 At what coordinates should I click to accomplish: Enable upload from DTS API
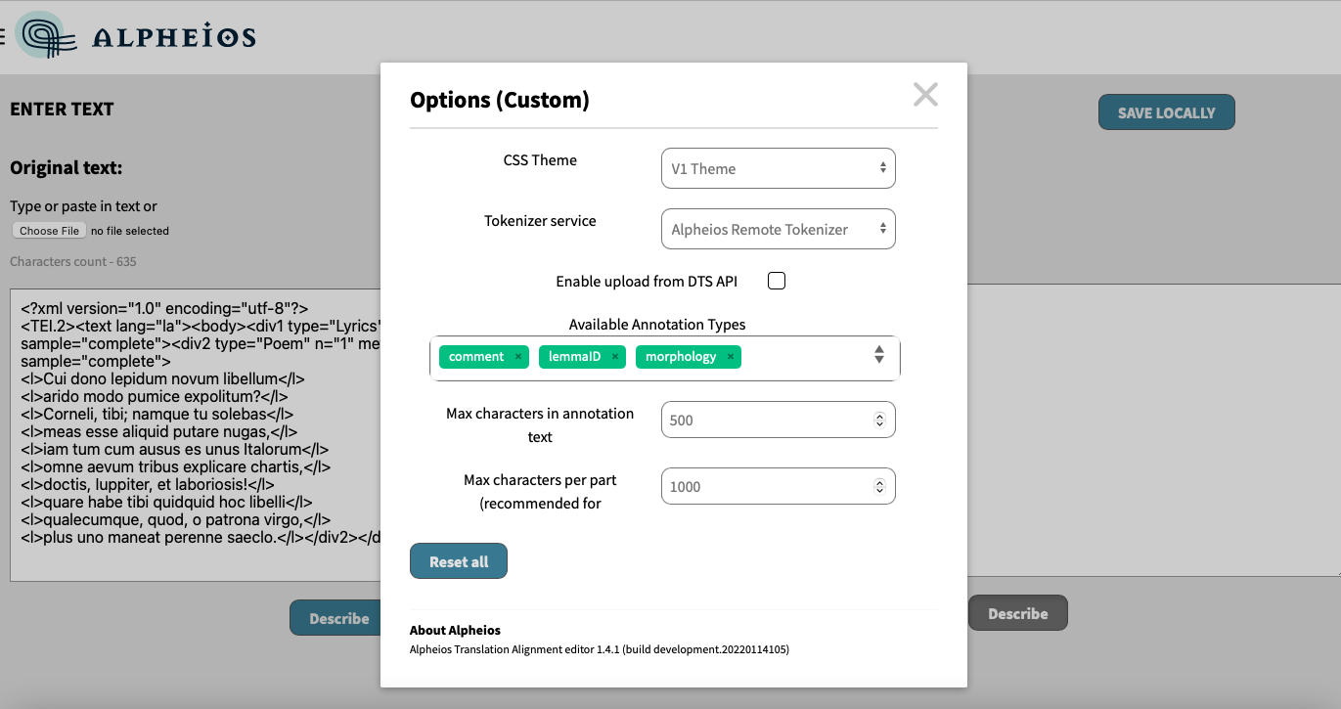click(776, 281)
